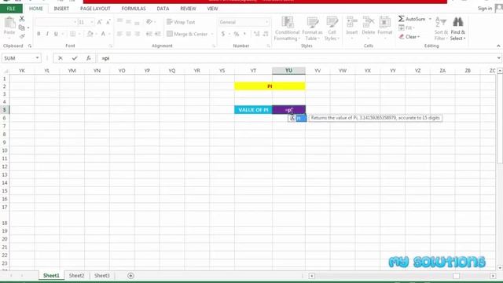The image size is (503, 283).
Task: Open the PAGE LAYOUT tab
Action: pyautogui.click(x=95, y=9)
